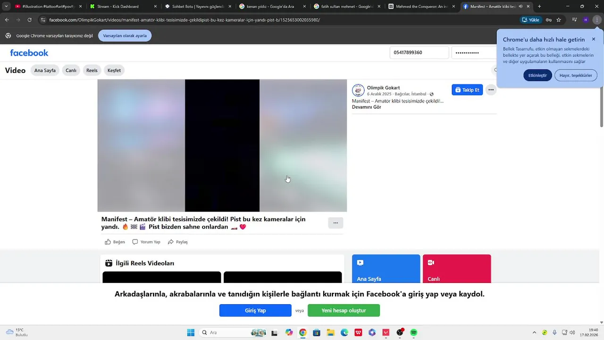
Task: Click the taskbar Ara search box
Action: click(233, 332)
